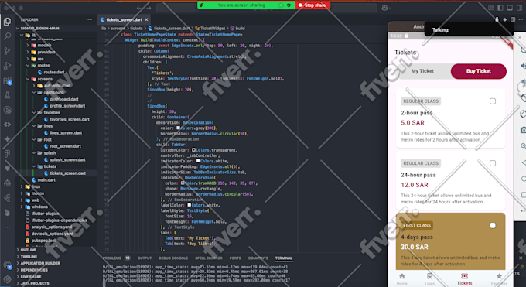Open the Firebase icon view in activity bar
The height and width of the screenshot is (287, 526).
point(8,213)
